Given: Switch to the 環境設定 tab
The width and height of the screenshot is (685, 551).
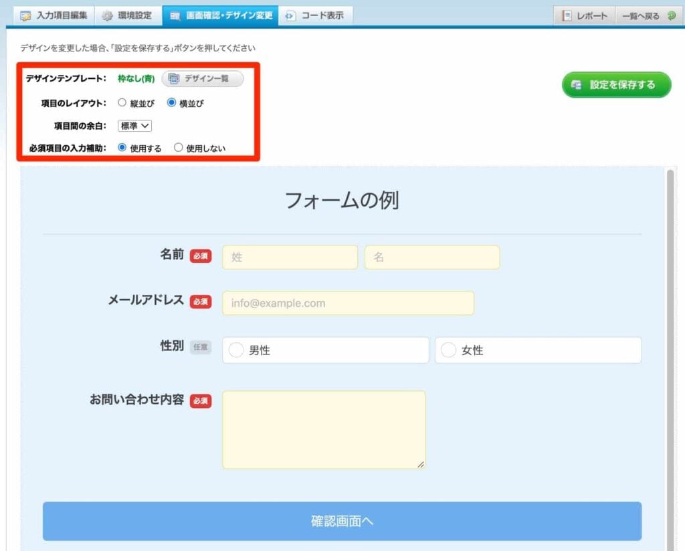Looking at the screenshot, I should coord(127,14).
